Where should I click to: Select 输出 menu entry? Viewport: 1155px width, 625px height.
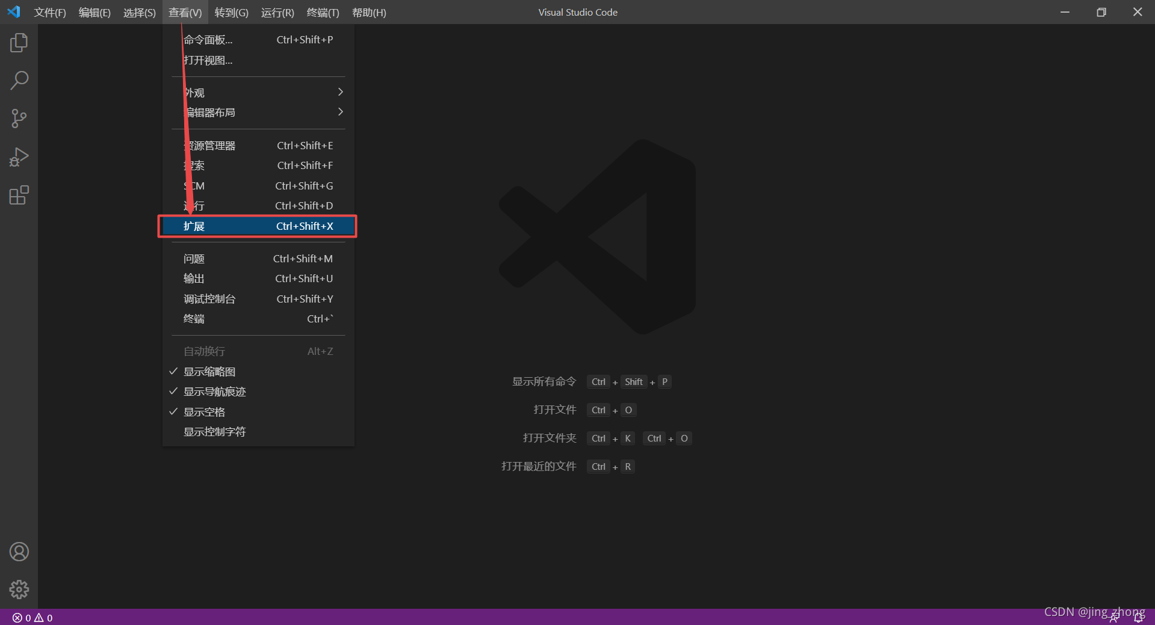(258, 279)
